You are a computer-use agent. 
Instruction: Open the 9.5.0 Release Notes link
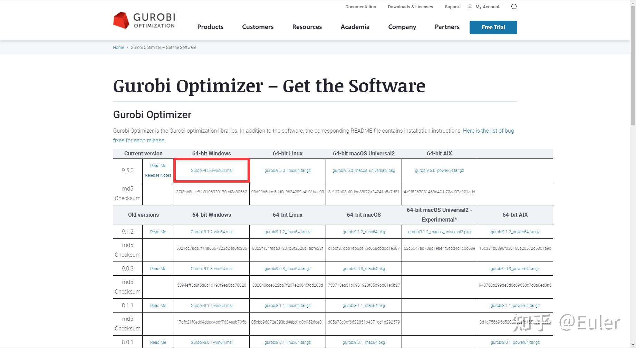click(158, 175)
